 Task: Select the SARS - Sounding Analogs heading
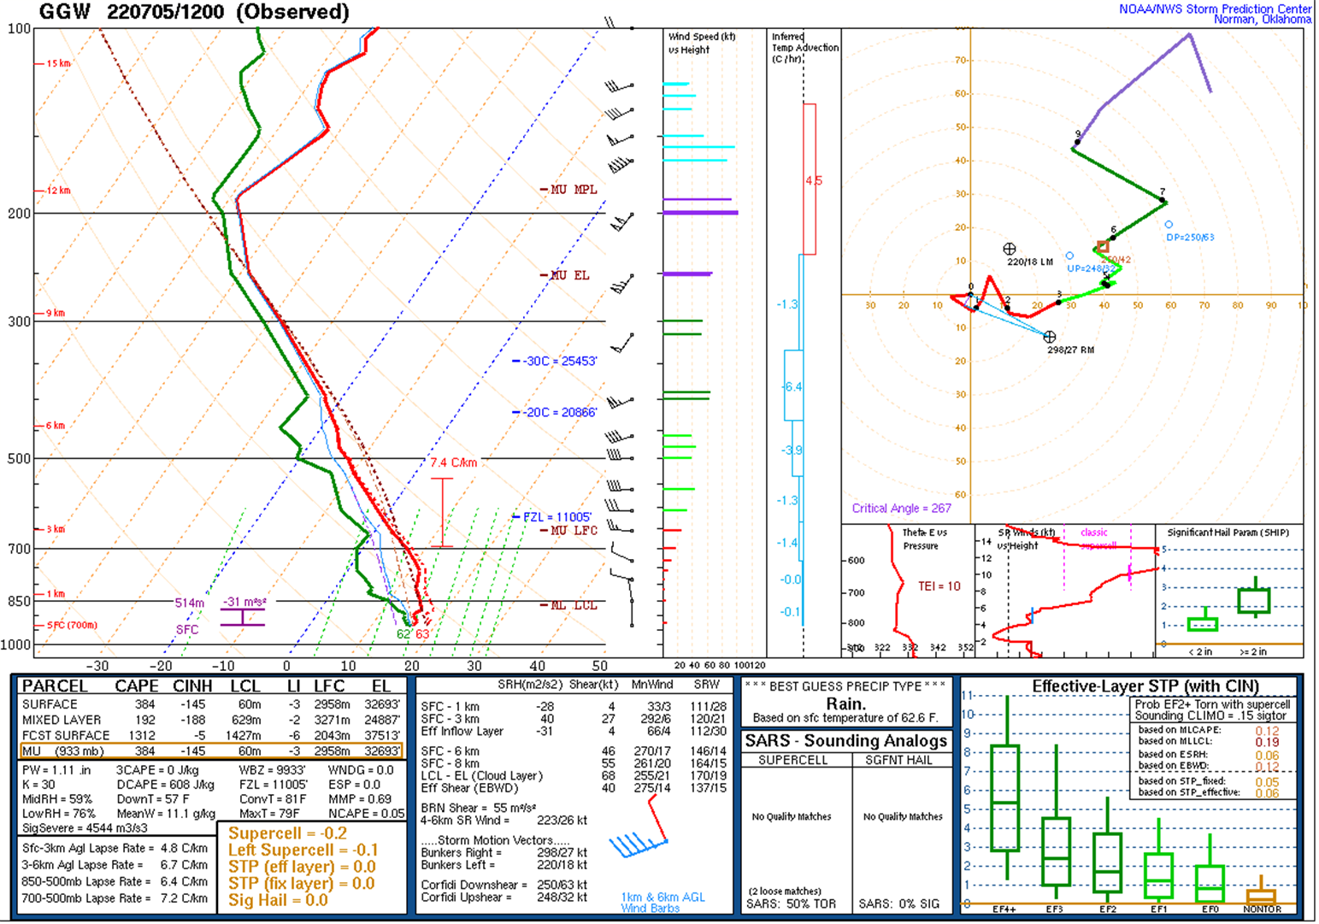click(x=846, y=741)
